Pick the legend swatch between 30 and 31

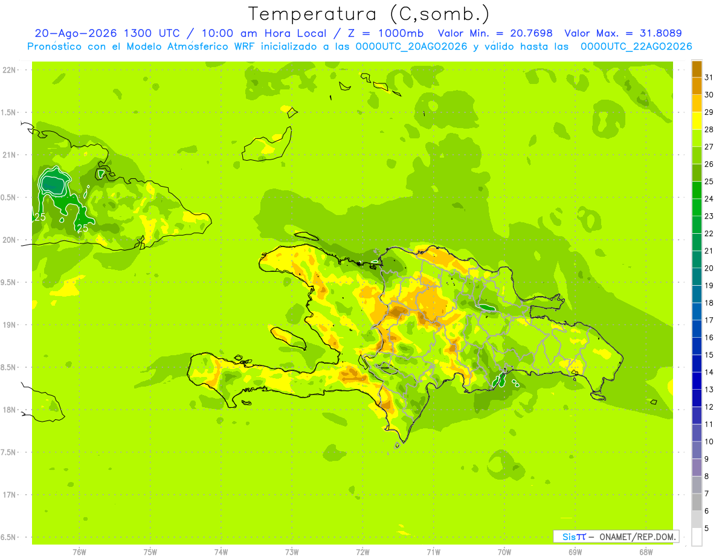tap(697, 86)
